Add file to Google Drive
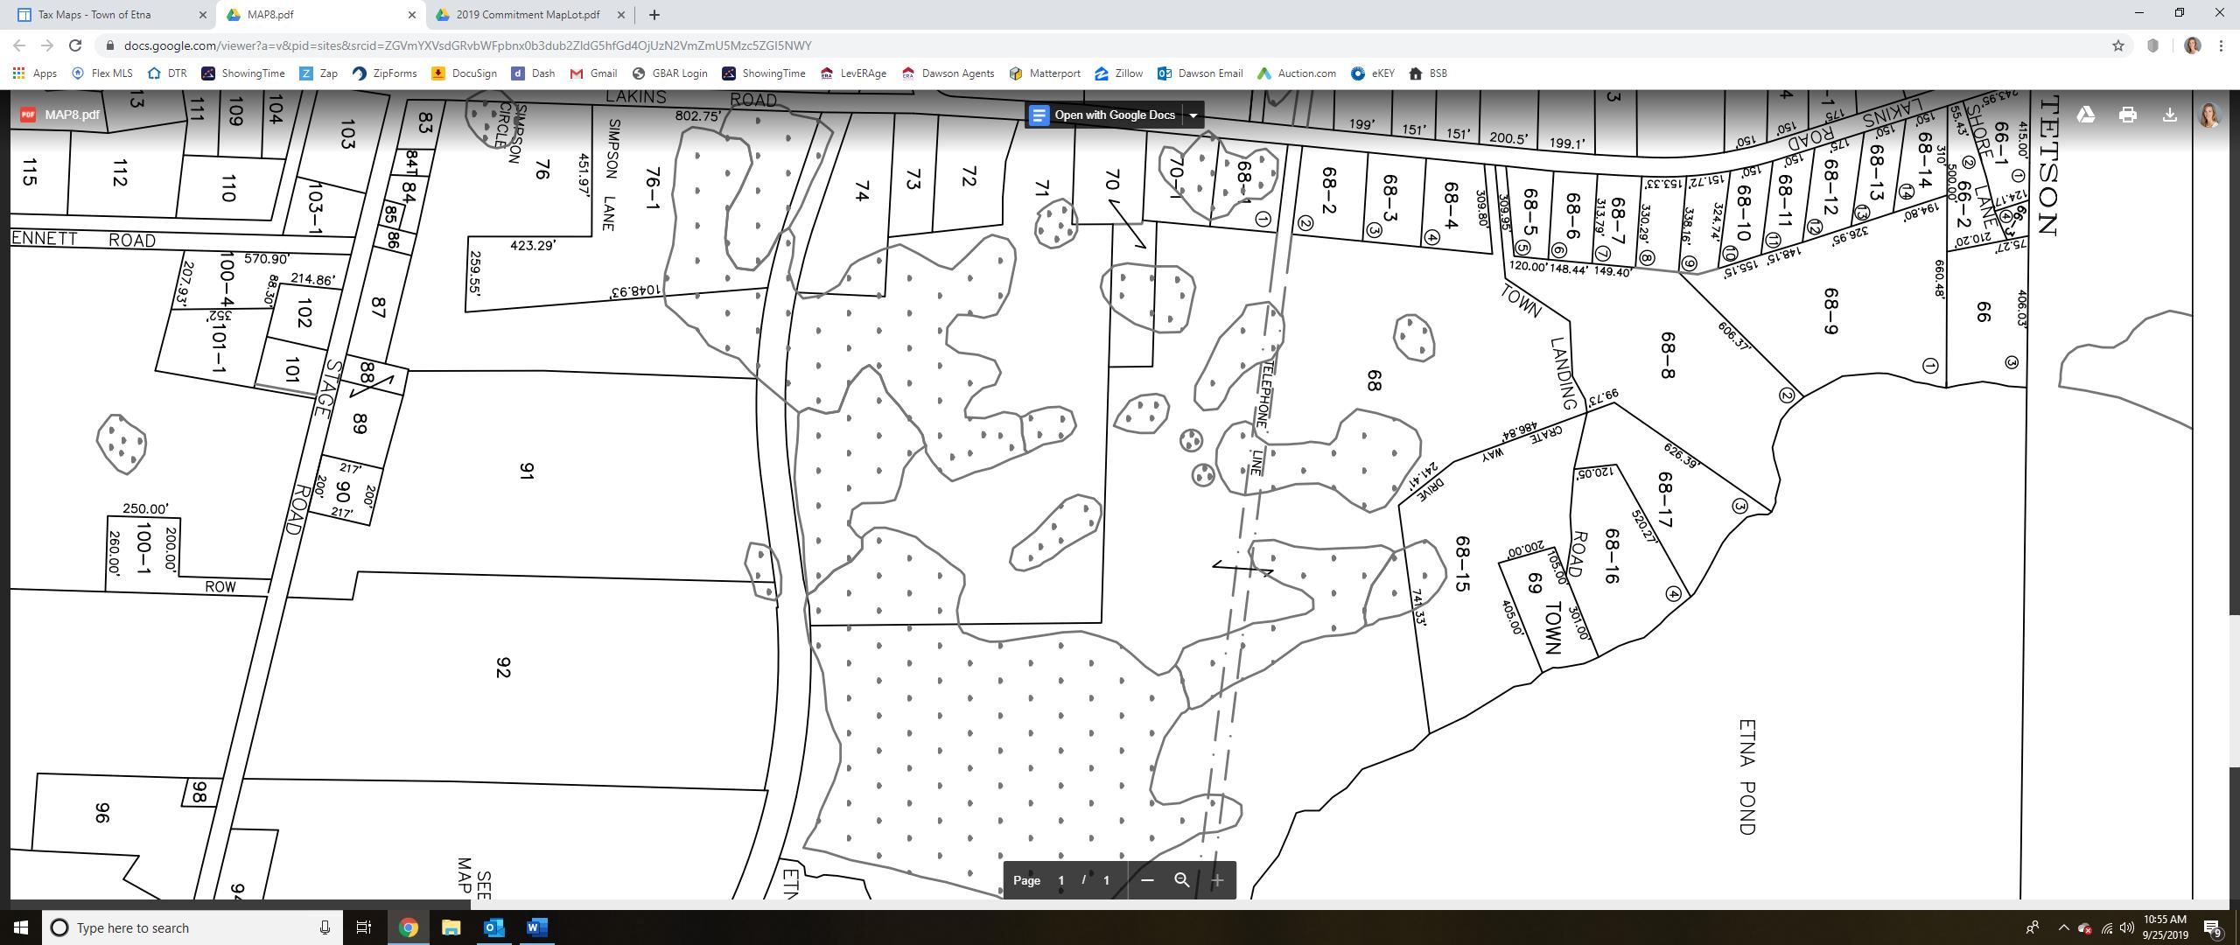Viewport: 2240px width, 945px height. 2086,115
